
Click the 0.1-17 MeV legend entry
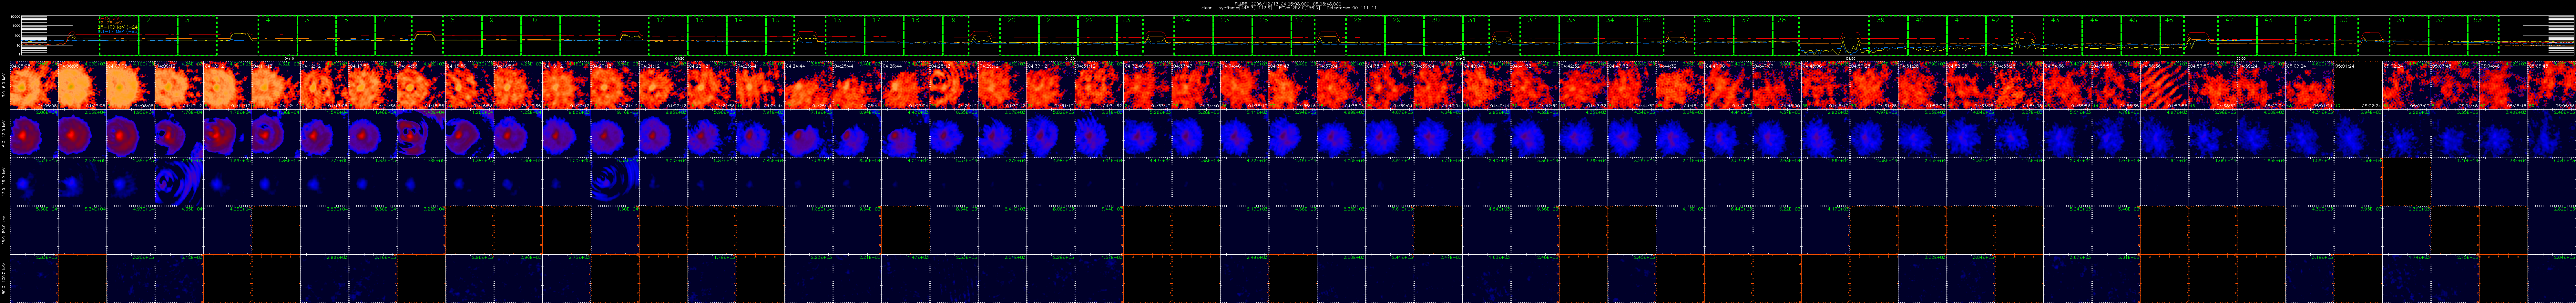[118, 31]
